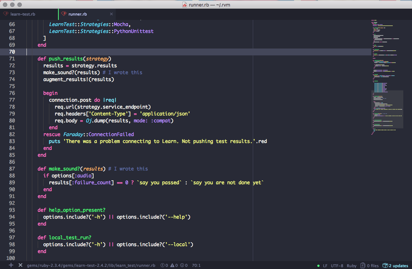Click the green status dot indicator
412x269 pixels.
pyautogui.click(x=318, y=266)
